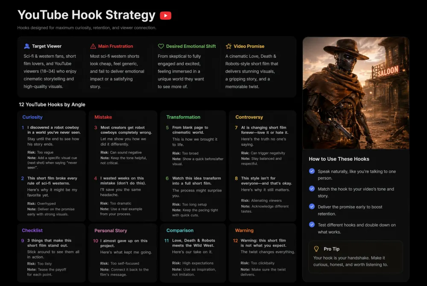Click the 'Risk: Too dramatic' line
The image size is (427, 286).
(x=115, y=203)
